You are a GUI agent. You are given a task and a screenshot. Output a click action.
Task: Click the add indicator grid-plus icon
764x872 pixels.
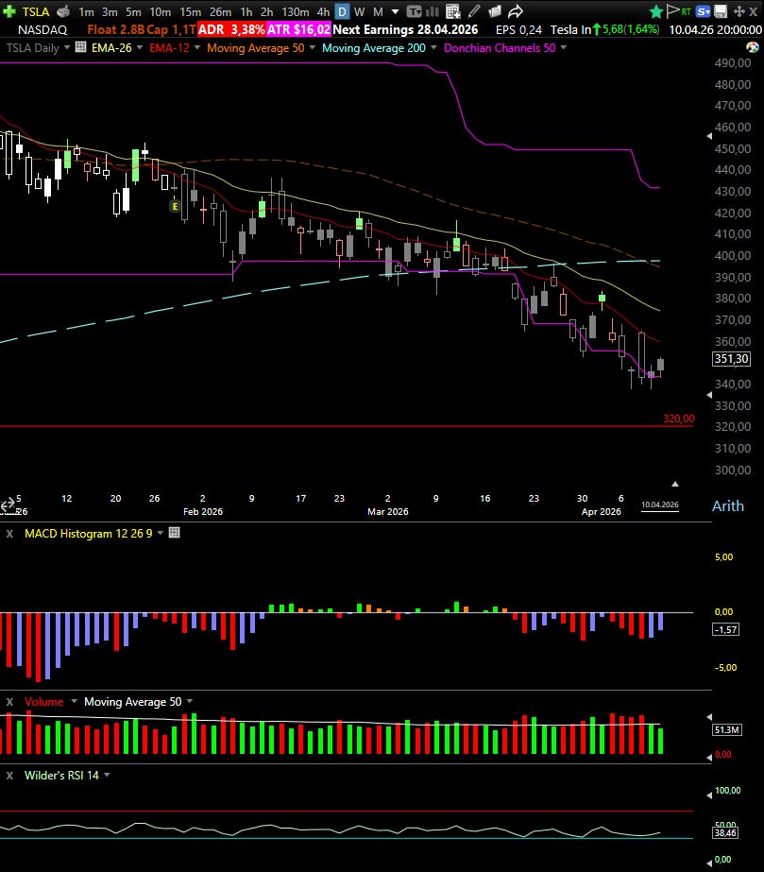(x=453, y=11)
